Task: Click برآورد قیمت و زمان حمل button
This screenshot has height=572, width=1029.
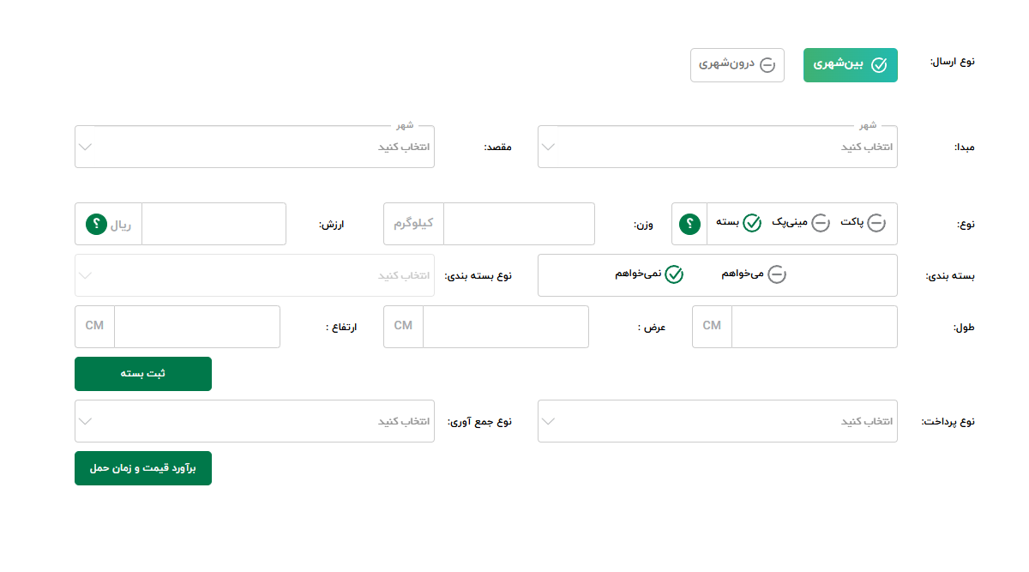Action: (x=143, y=468)
